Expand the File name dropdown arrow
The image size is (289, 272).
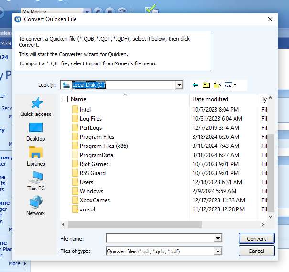[218, 238]
